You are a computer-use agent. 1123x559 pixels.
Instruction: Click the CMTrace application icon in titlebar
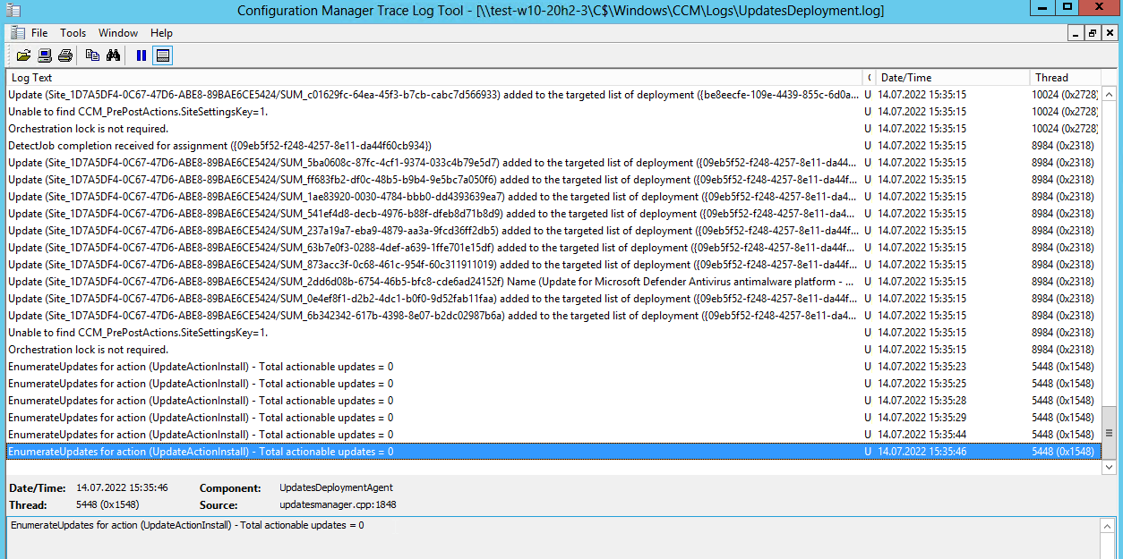pyautogui.click(x=15, y=10)
